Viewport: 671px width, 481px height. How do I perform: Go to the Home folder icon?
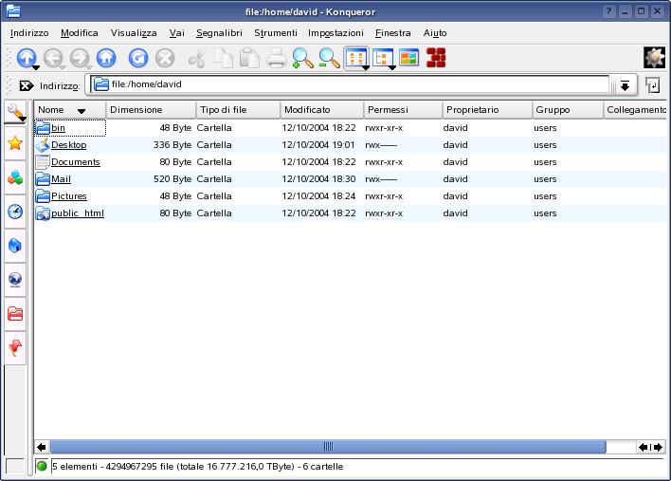point(106,58)
